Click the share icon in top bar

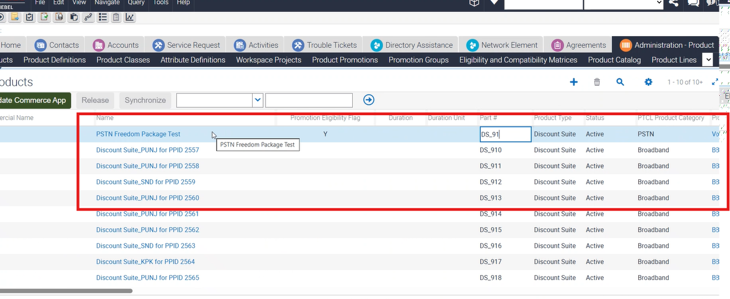674,3
